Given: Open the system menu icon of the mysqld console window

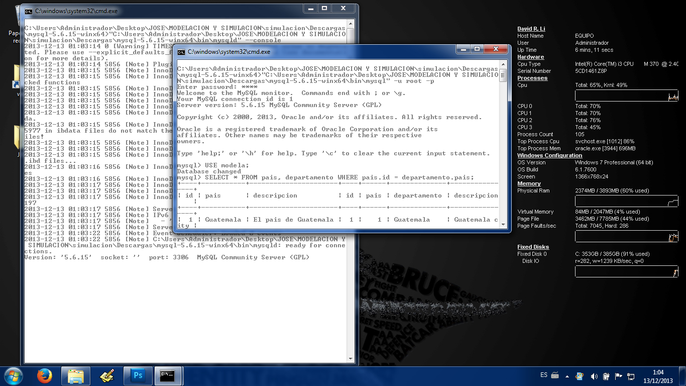Looking at the screenshot, I should [x=29, y=12].
